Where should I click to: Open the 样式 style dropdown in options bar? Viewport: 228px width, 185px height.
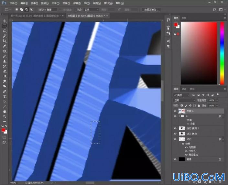click(x=92, y=10)
